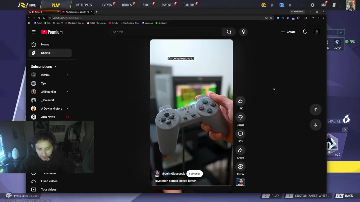Viewport: 360px width, 202px height.
Task: Reload the browser page
Action: (39, 18)
